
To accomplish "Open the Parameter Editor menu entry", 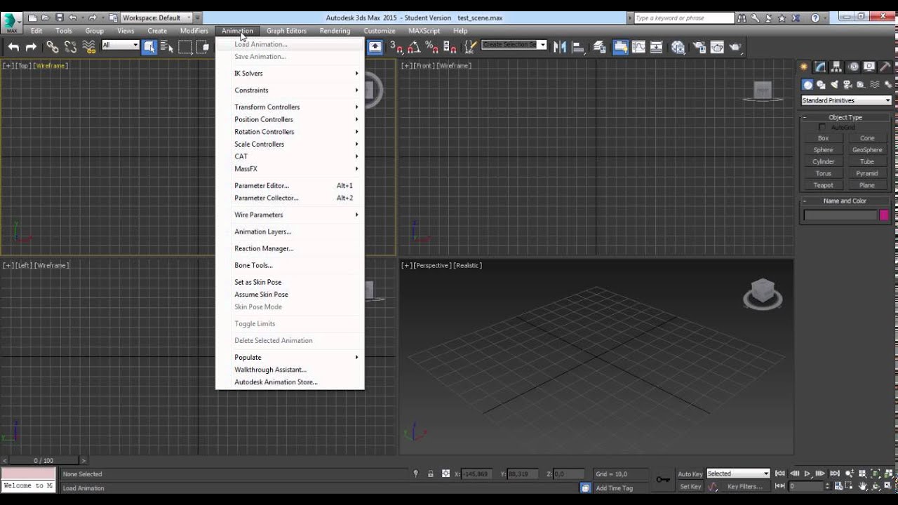I will pos(290,186).
